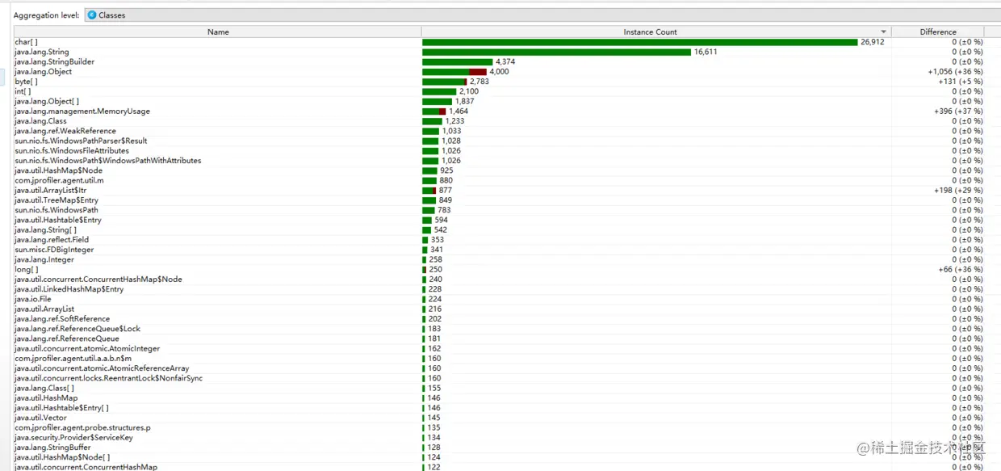The width and height of the screenshot is (1001, 471).
Task: Select java.util.concurrent.atomic.AtomicInteger row
Action: tap(499, 348)
